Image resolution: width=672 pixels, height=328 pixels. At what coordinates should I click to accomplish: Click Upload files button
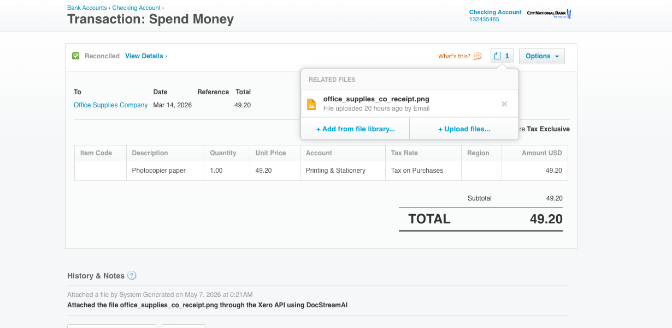point(464,129)
